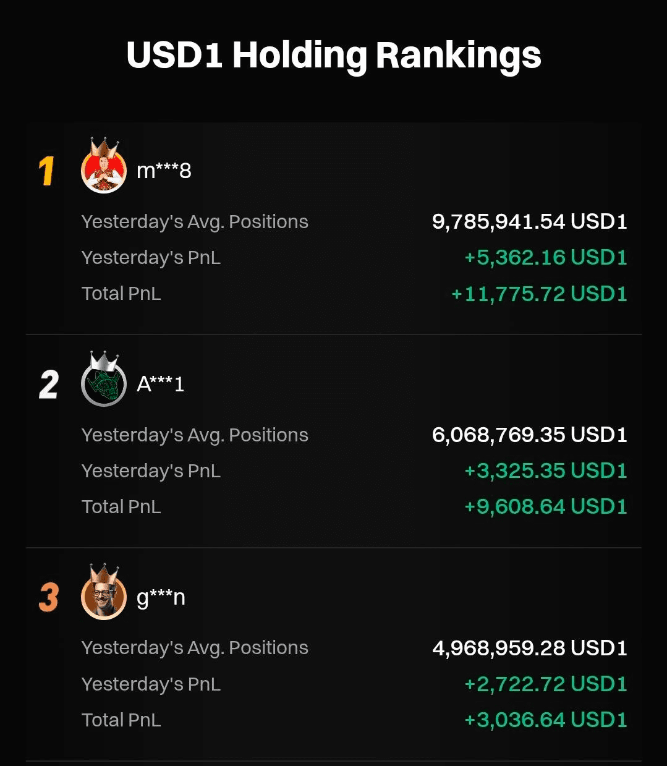This screenshot has height=766, width=667.
Task: Select the bronze rank 3 badge
Action: (49, 597)
